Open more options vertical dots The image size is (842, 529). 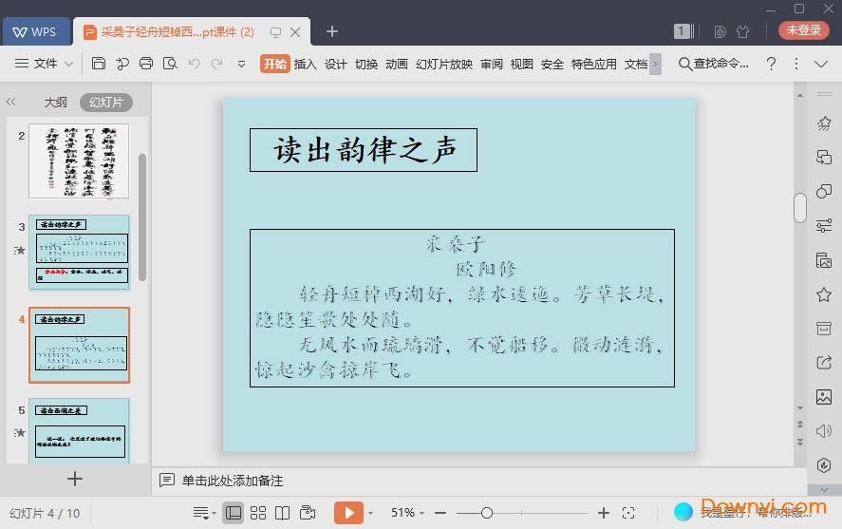[x=796, y=64]
